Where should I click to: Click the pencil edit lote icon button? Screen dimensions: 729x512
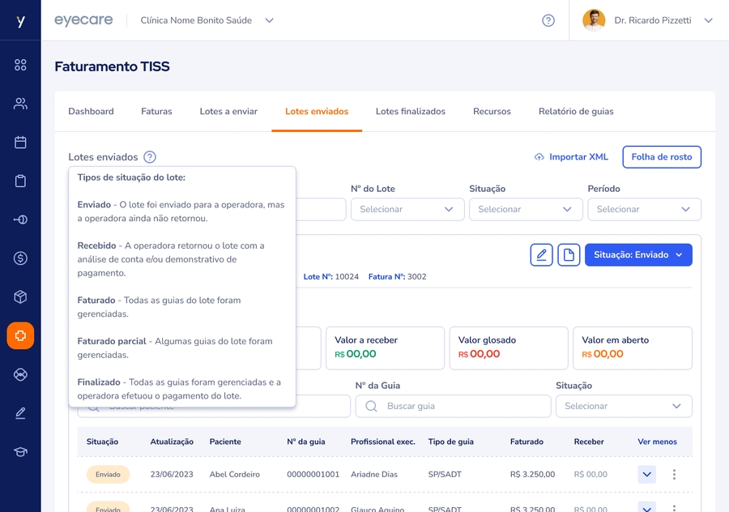[541, 255]
